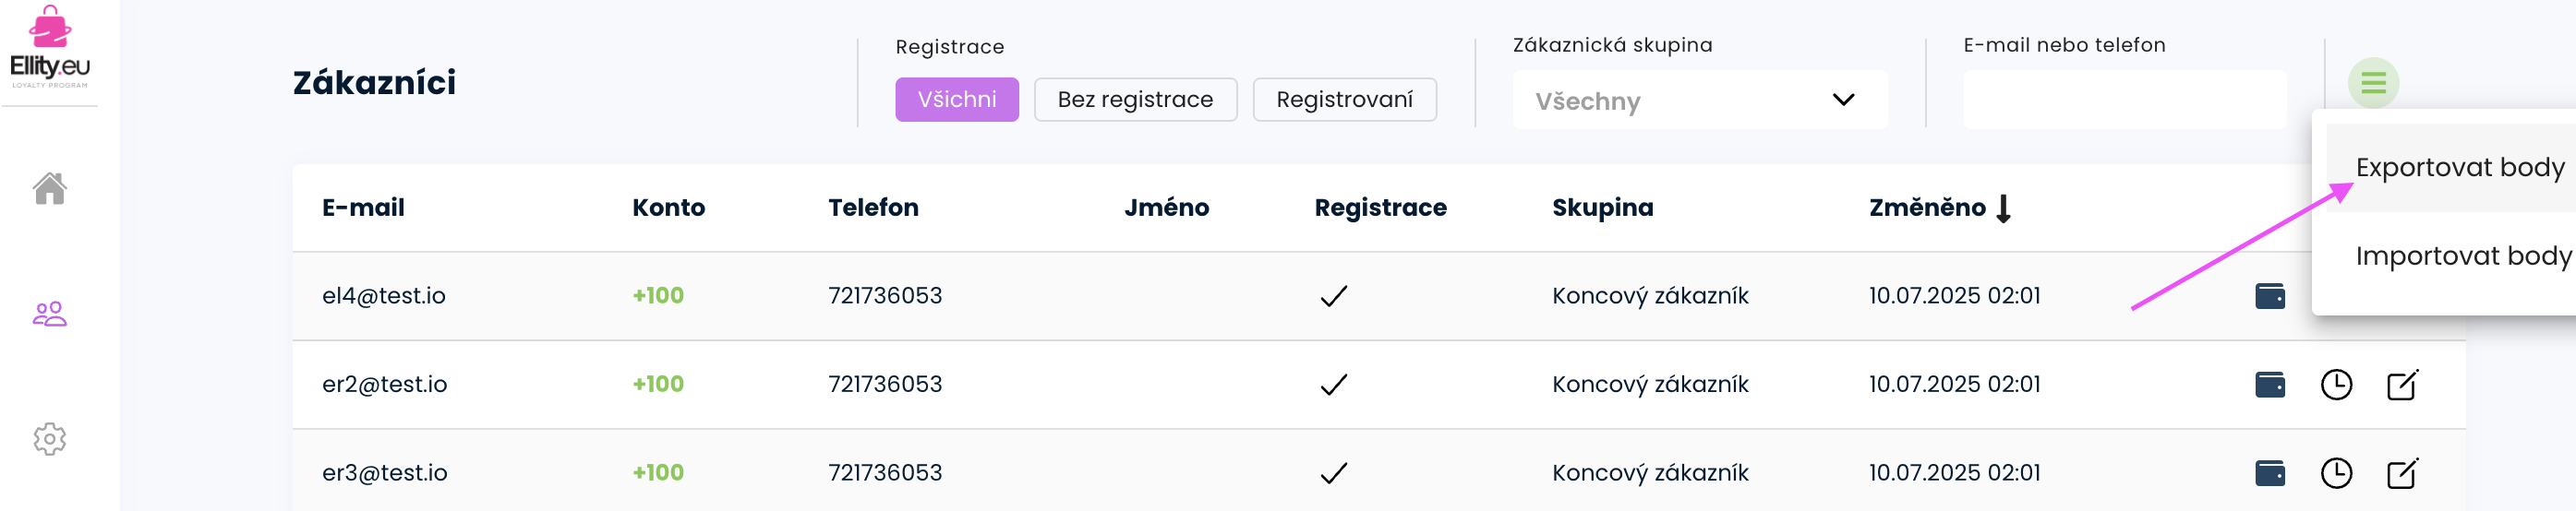This screenshot has height=511, width=2576.
Task: Click the E-mail nebo telefon search field
Action: 2124,100
